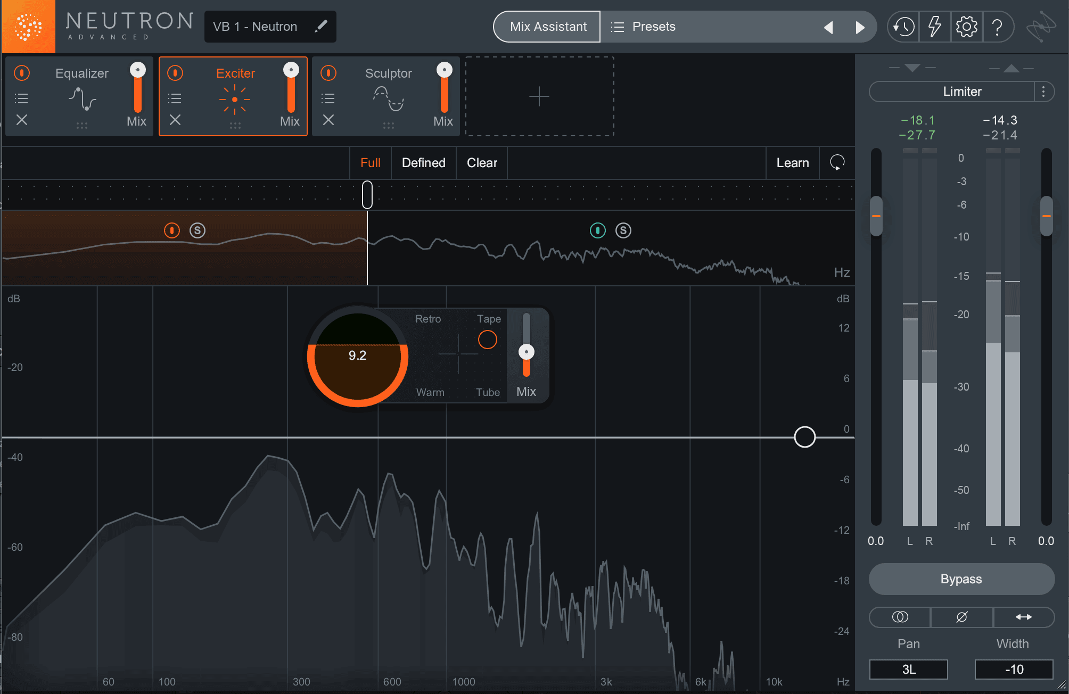Image resolution: width=1069 pixels, height=694 pixels.
Task: Go to previous preset with left arrow
Action: pos(828,27)
